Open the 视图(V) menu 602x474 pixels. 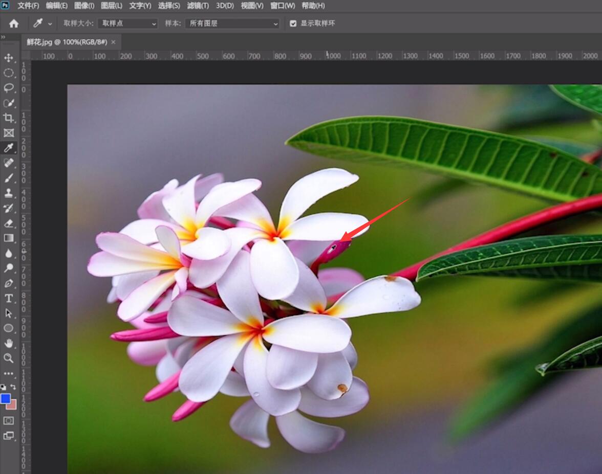point(252,6)
